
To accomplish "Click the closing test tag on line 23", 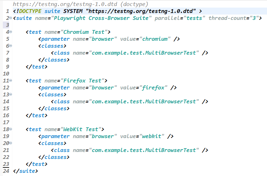I will pos(37,164).
